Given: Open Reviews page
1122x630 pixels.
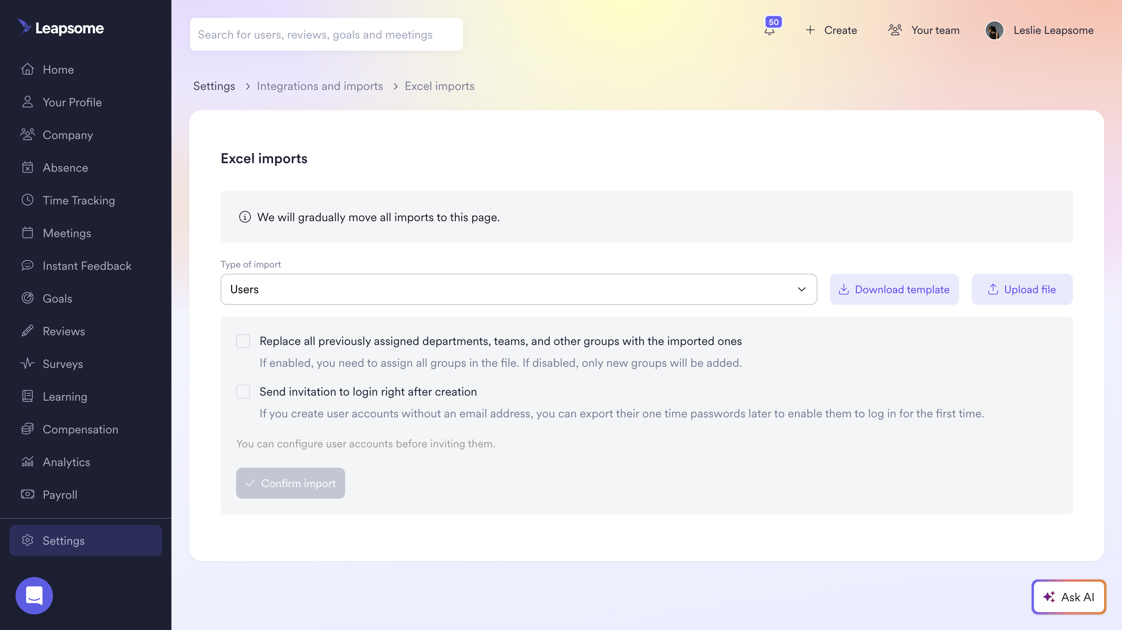Looking at the screenshot, I should point(85,331).
